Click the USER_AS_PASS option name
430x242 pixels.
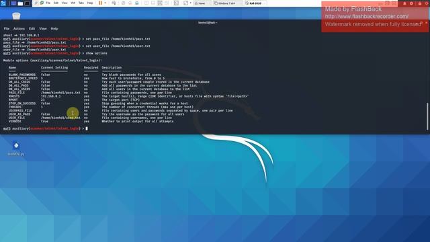coord(19,114)
